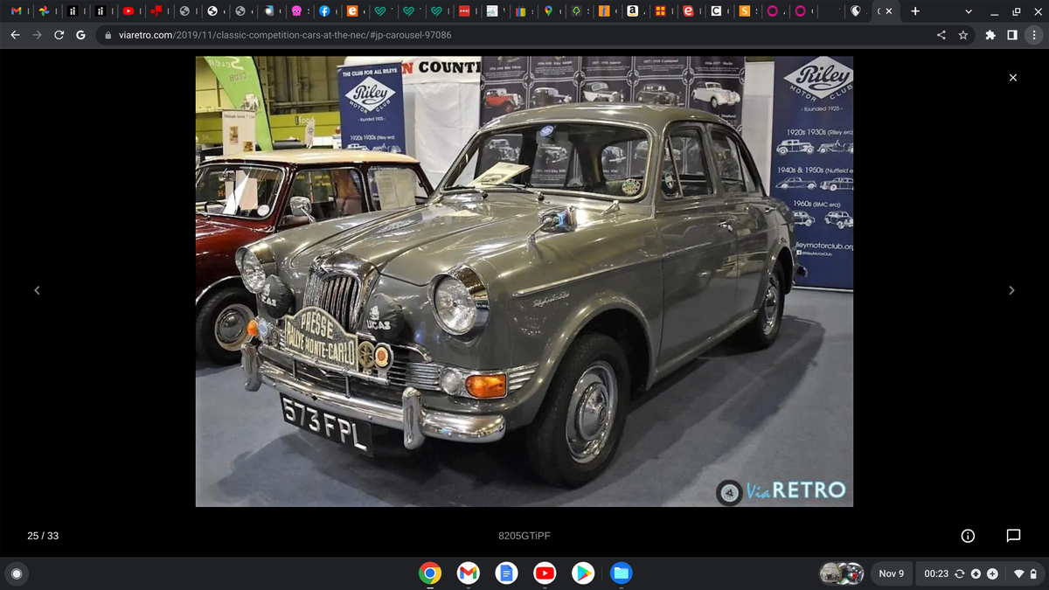Open Gmail from the shelf

tap(468, 573)
